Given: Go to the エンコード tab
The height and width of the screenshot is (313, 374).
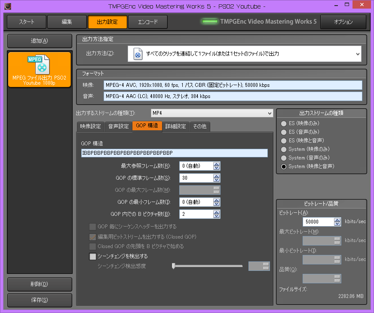Looking at the screenshot, I should coord(148,22).
